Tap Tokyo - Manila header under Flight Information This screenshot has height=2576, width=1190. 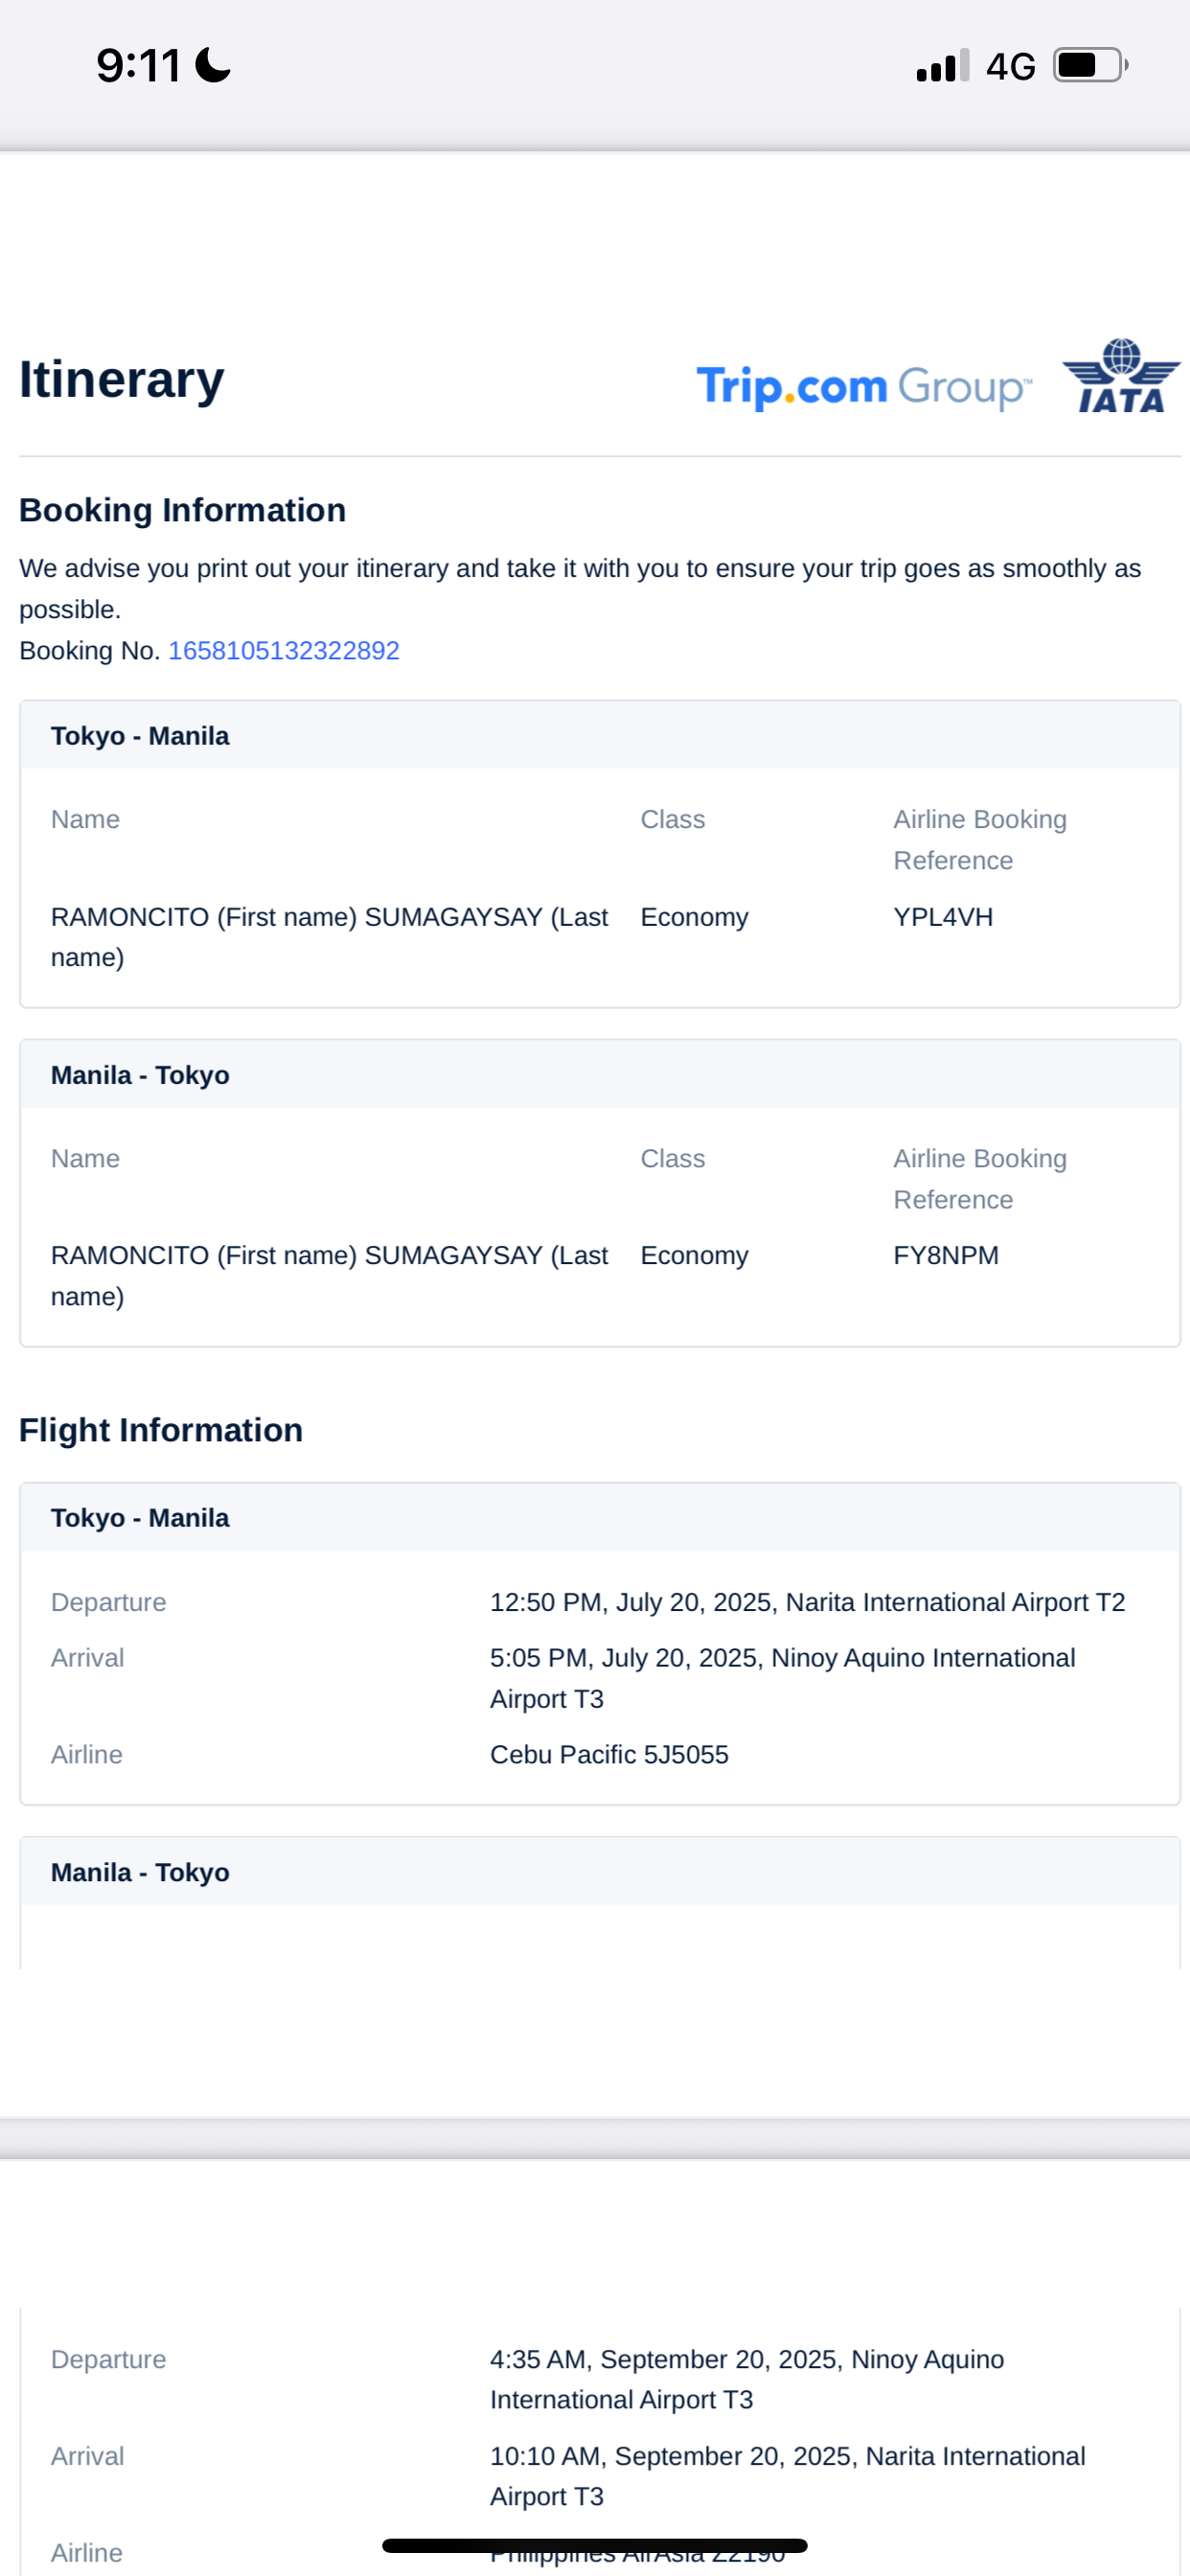140,1518
